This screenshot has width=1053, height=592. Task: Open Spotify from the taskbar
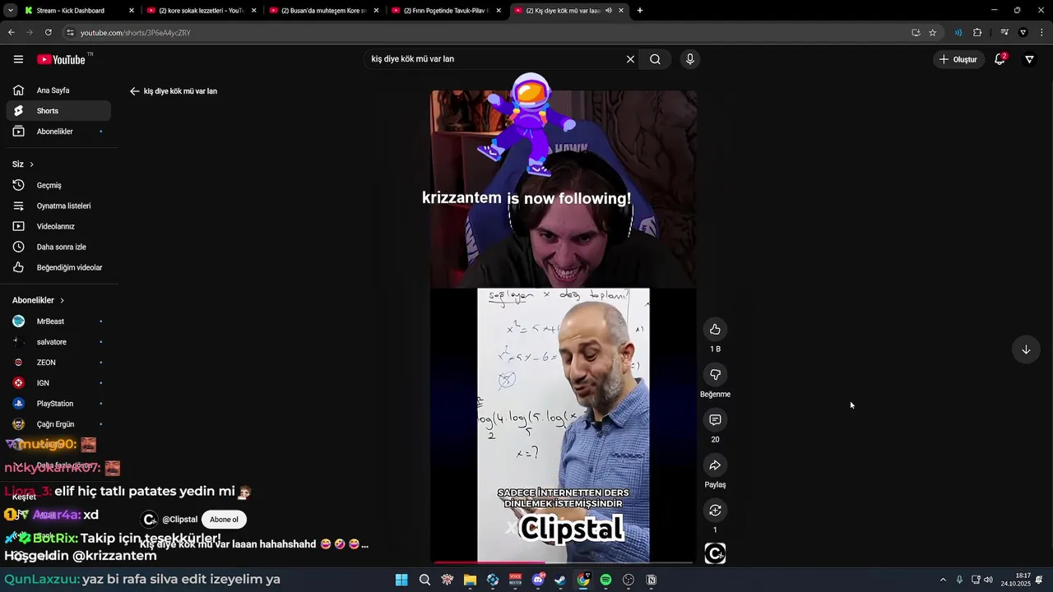tap(605, 580)
